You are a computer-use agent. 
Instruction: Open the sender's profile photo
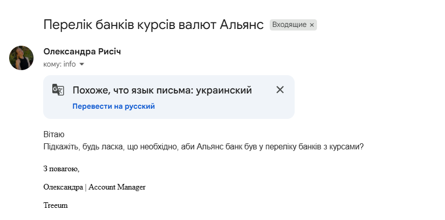tap(21, 58)
